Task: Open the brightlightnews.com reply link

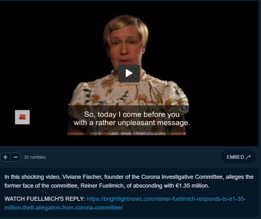Action: click(125, 203)
